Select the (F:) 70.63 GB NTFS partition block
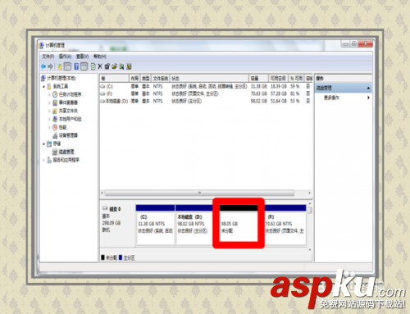410x314 pixels. [x=285, y=225]
